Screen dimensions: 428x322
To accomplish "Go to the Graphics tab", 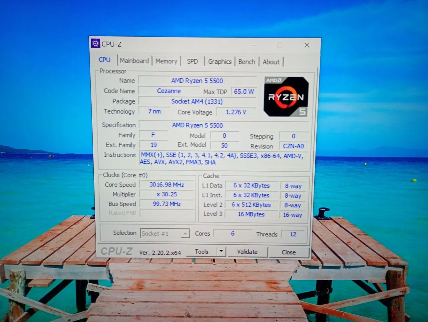I will pyautogui.click(x=220, y=61).
